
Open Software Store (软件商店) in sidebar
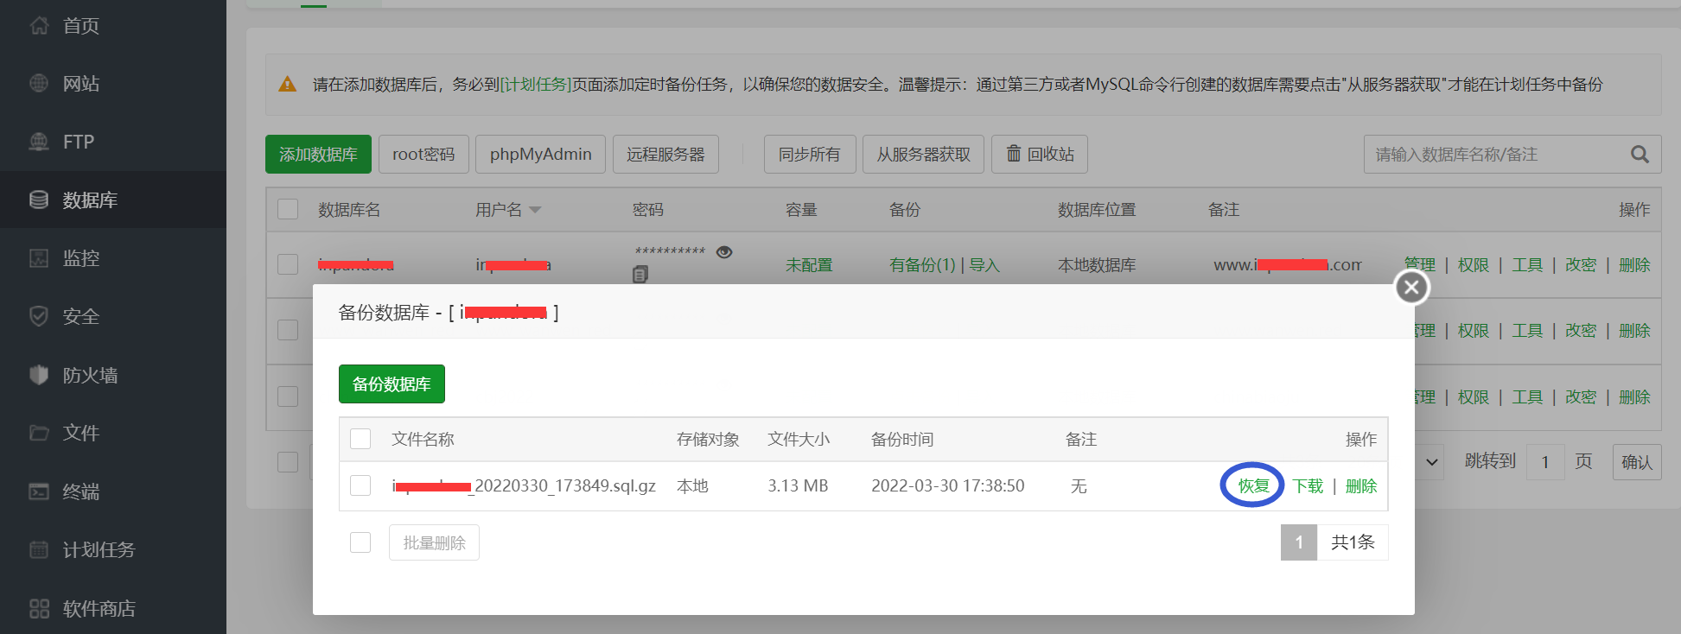[x=98, y=608]
